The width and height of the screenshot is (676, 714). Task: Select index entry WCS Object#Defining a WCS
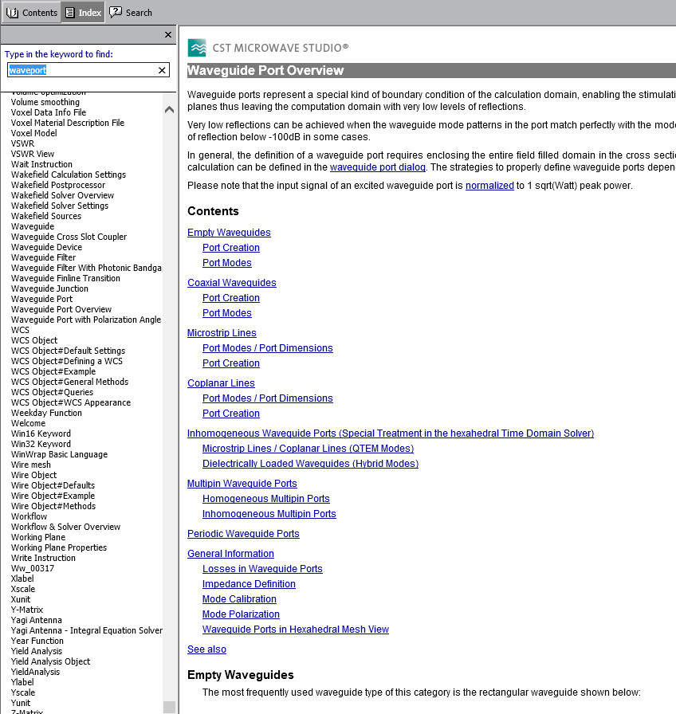[x=66, y=361]
